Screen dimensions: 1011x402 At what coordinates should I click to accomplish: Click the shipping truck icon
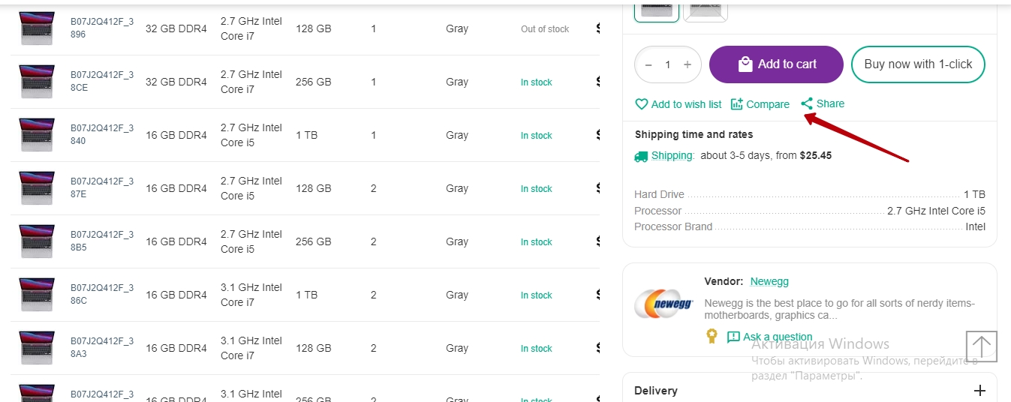pyautogui.click(x=641, y=156)
